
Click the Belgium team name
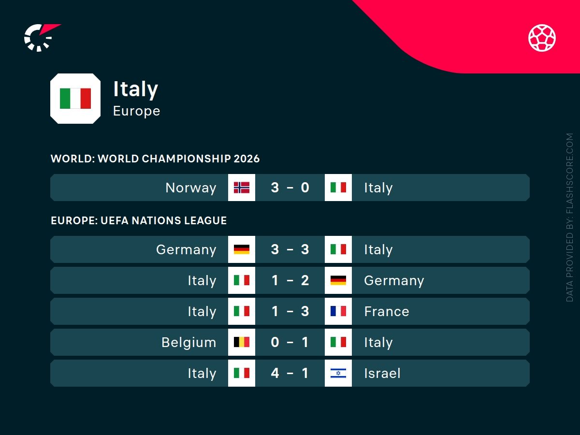click(x=189, y=342)
